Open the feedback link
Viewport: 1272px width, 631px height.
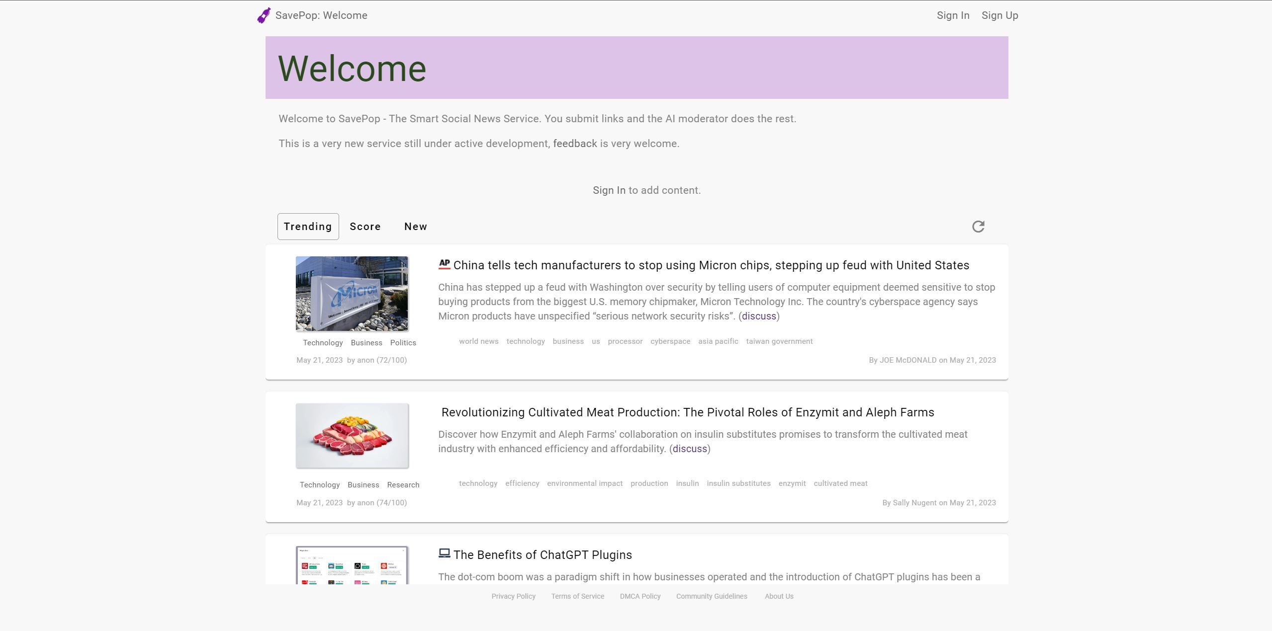coord(575,144)
